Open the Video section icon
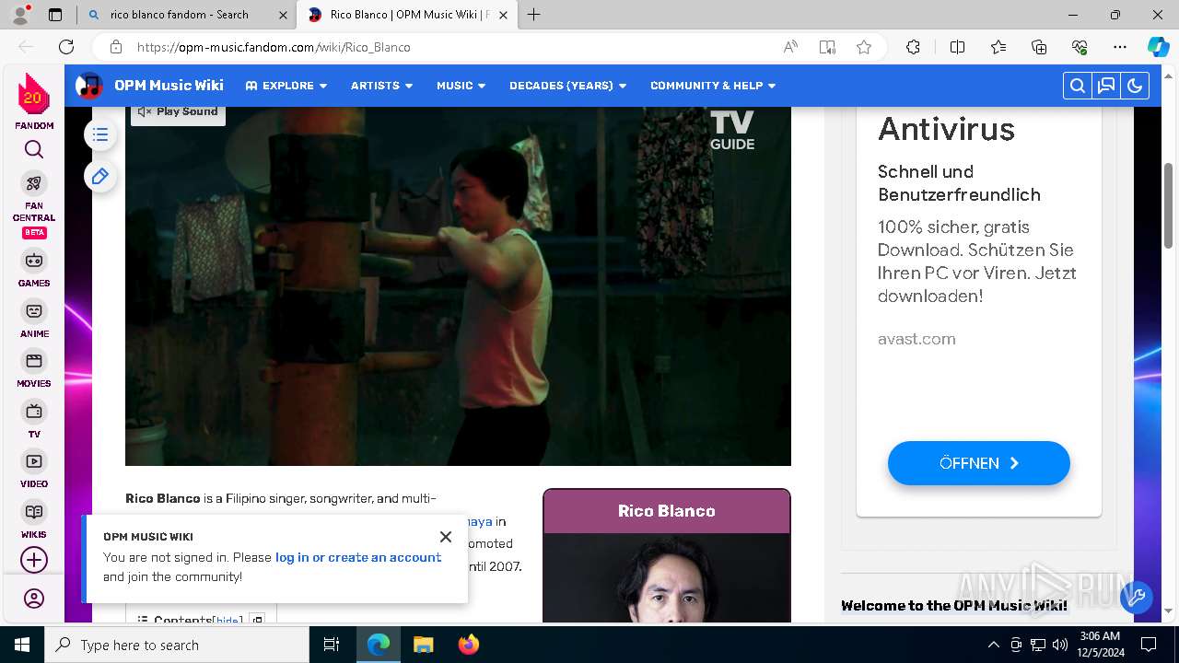The height and width of the screenshot is (663, 1179). pos(34,460)
